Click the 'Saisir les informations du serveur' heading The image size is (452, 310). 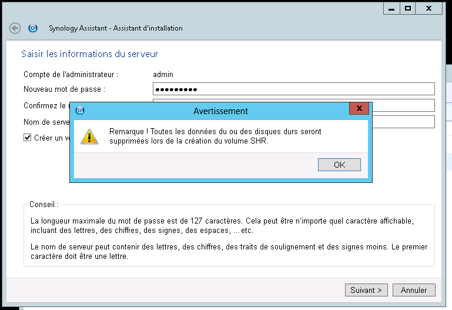[x=90, y=54]
